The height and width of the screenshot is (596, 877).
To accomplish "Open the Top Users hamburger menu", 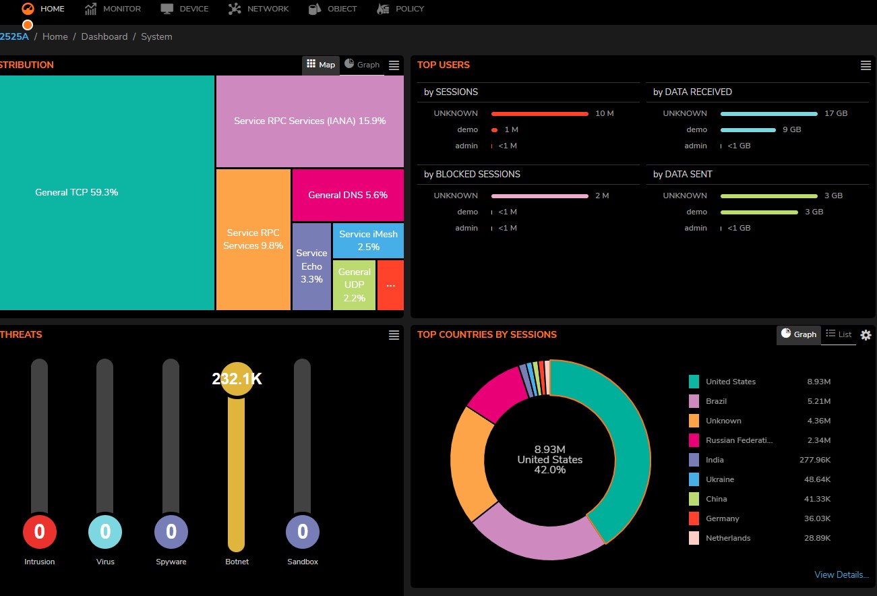I will click(x=866, y=65).
